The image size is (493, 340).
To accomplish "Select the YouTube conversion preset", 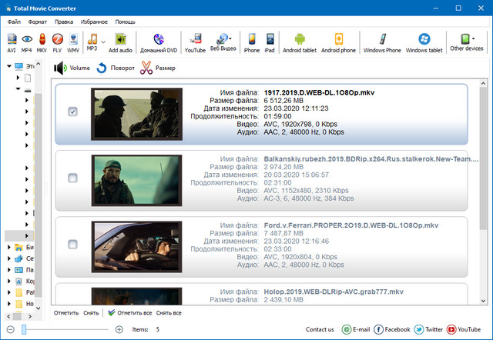I will (x=195, y=42).
